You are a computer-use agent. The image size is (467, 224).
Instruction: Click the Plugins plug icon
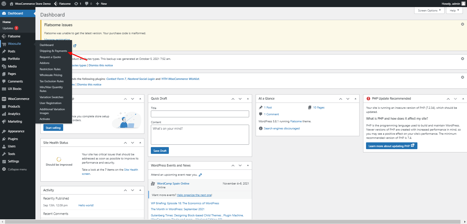point(4,139)
